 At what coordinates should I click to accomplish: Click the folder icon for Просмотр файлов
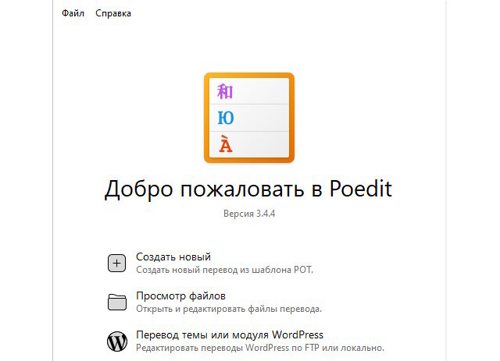[x=116, y=303]
